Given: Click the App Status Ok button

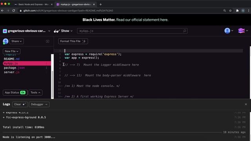Looking at the screenshot, I should (x=15, y=92).
